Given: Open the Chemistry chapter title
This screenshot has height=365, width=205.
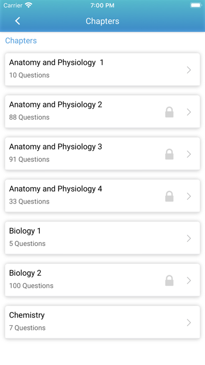Looking at the screenshot, I should pyautogui.click(x=27, y=315).
